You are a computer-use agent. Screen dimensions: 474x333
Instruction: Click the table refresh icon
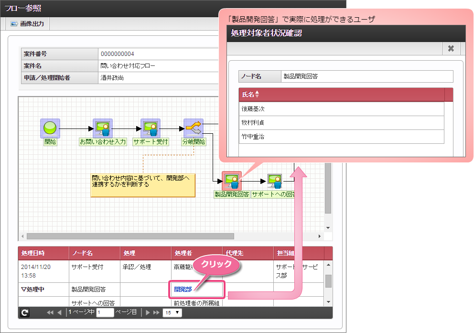pyautogui.click(x=25, y=312)
